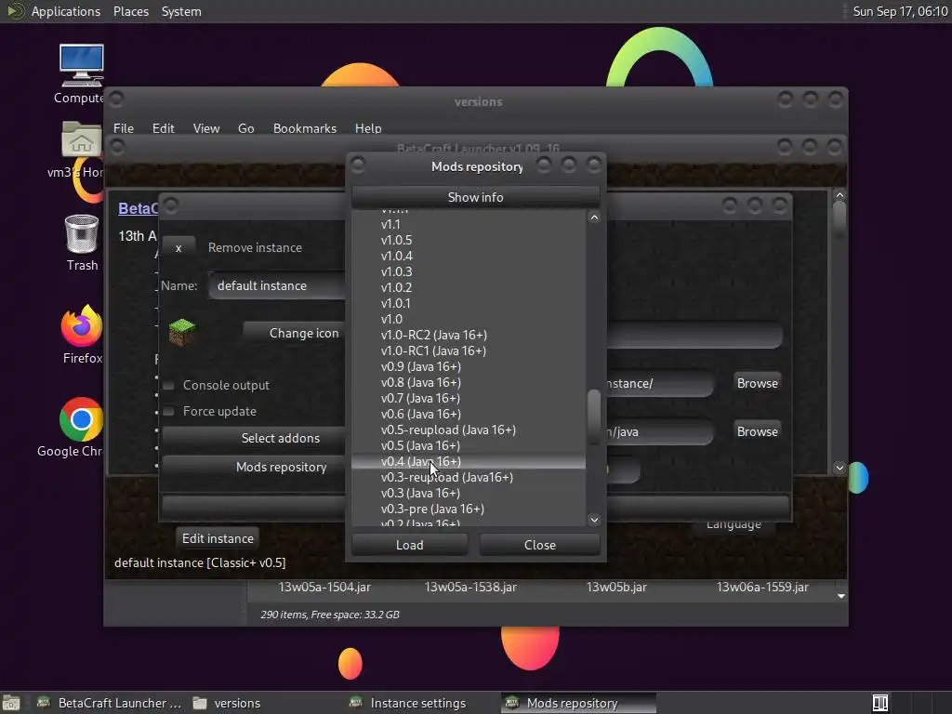Click the Show info button
Viewport: 952px width, 714px height.
pos(475,197)
